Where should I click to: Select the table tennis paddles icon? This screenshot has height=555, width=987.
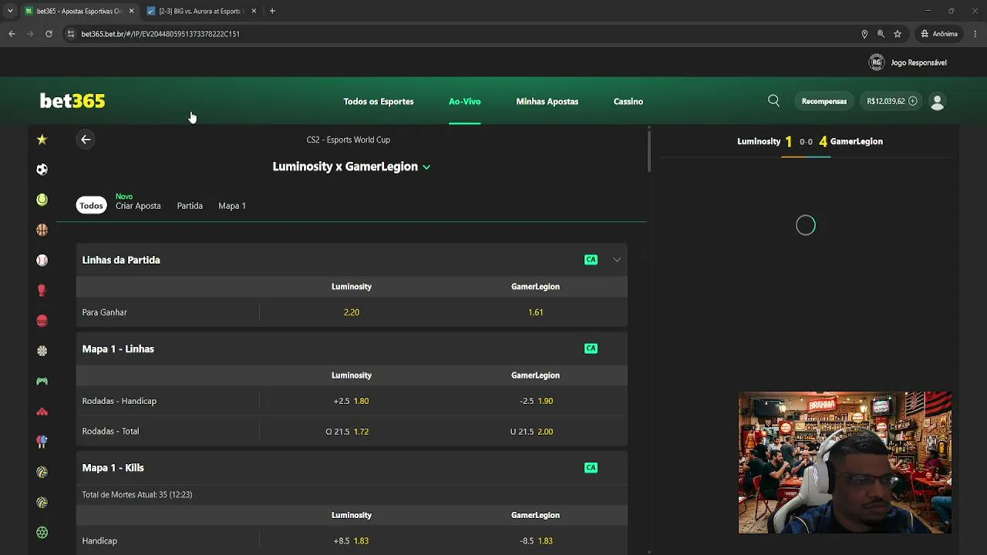(x=42, y=442)
